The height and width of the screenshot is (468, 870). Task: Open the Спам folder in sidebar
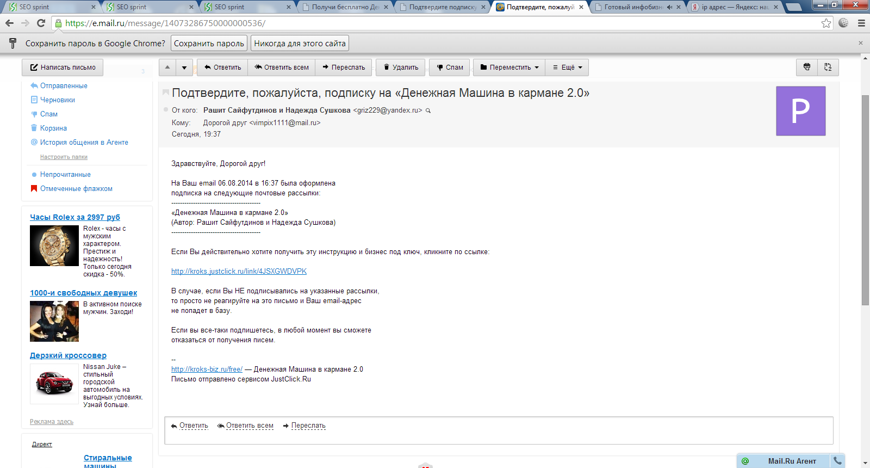click(48, 114)
